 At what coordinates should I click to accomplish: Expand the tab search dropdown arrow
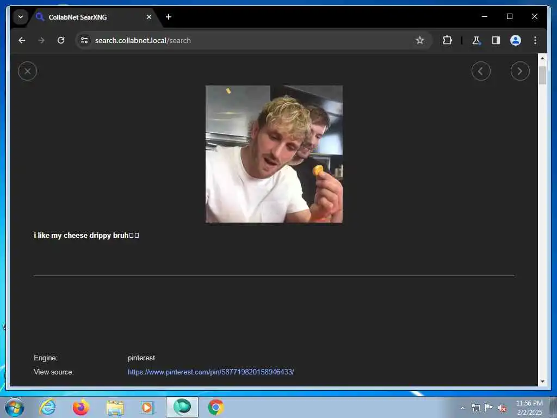(x=21, y=17)
